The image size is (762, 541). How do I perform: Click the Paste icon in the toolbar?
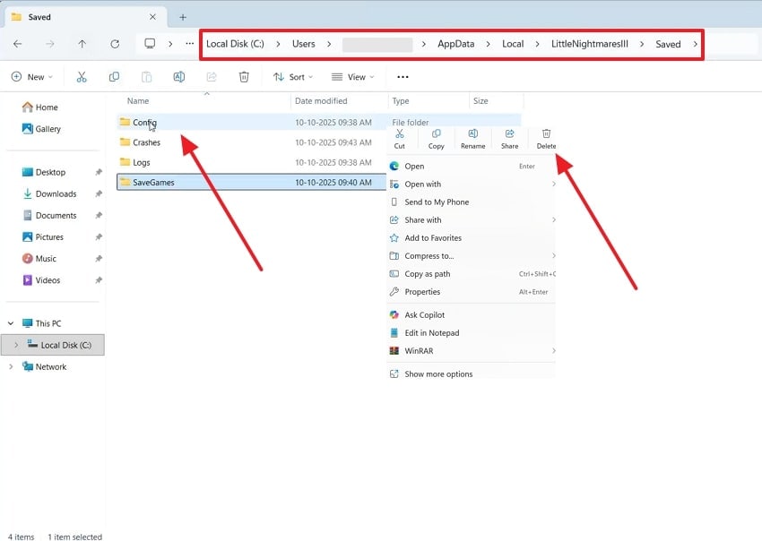[146, 77]
